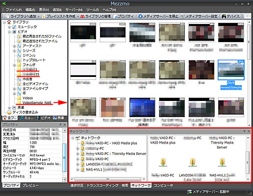Switch to the 画像 library tab
Viewport: 253px width, 196px height.
58,118
